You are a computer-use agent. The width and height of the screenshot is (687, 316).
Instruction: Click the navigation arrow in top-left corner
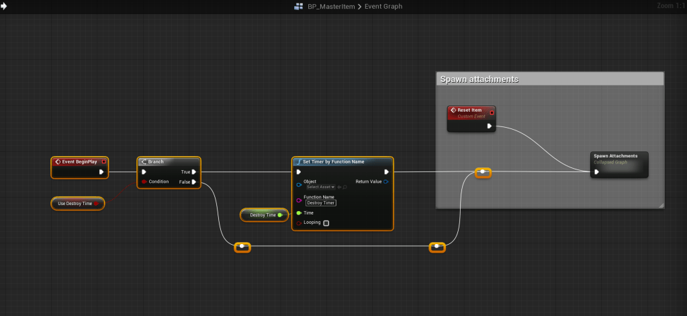click(4, 6)
